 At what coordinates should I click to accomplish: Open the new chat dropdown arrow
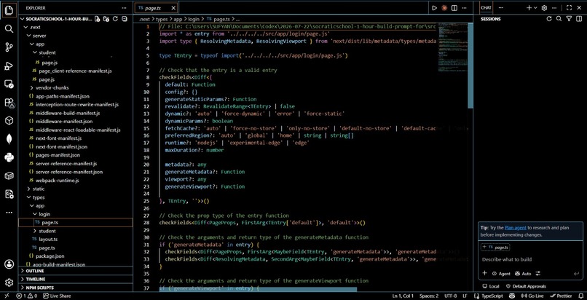pos(535,7)
